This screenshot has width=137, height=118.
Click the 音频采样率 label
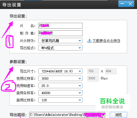click(26, 93)
